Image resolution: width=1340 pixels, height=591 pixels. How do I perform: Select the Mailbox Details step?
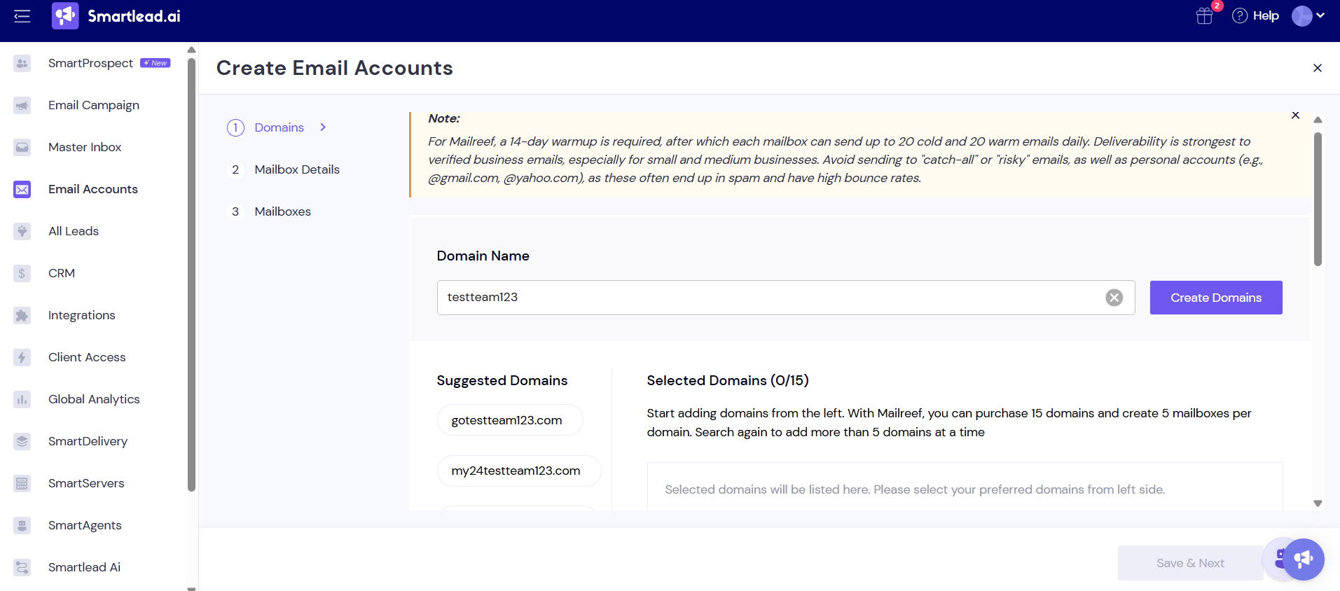(297, 169)
